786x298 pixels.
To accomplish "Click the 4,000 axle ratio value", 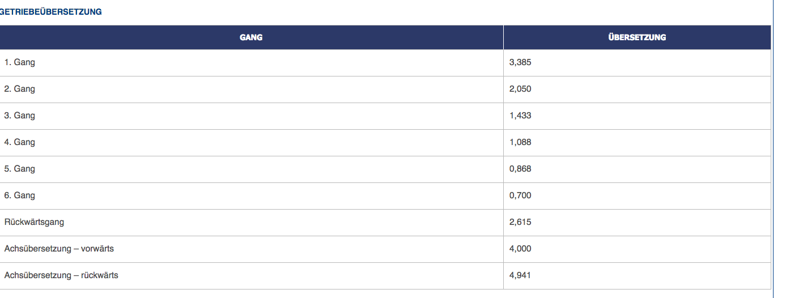I will [520, 249].
